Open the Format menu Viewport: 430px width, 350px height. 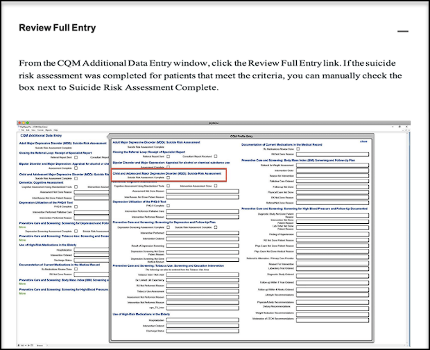(40, 130)
